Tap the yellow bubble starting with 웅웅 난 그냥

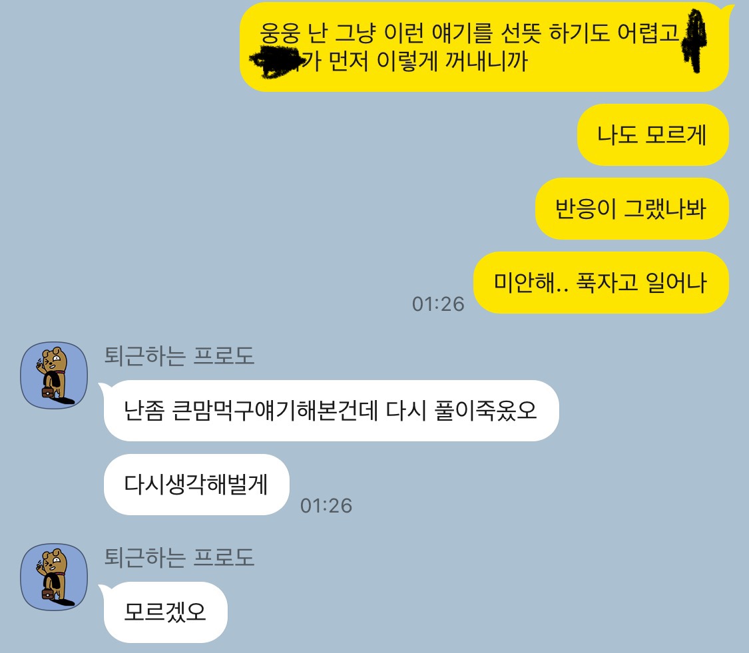click(x=484, y=47)
